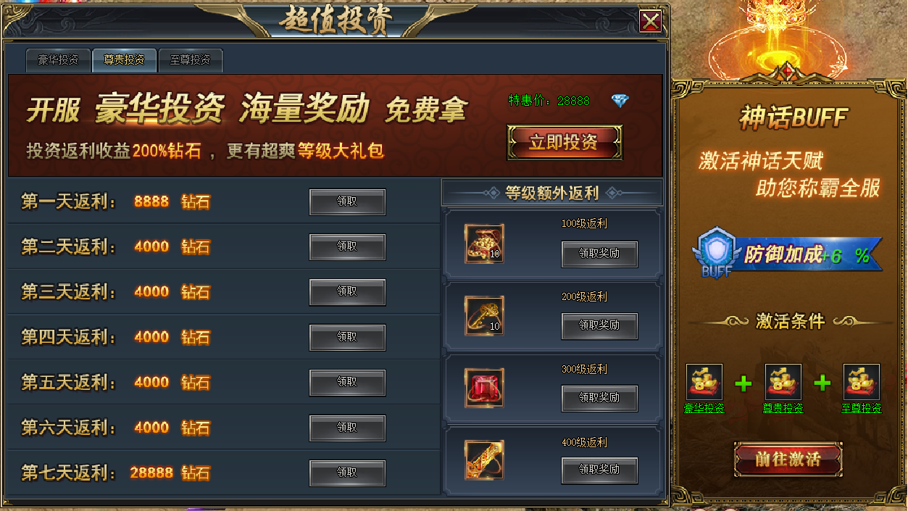908x511 pixels.
Task: Open the green 至尊投资 link
Action: (x=862, y=408)
